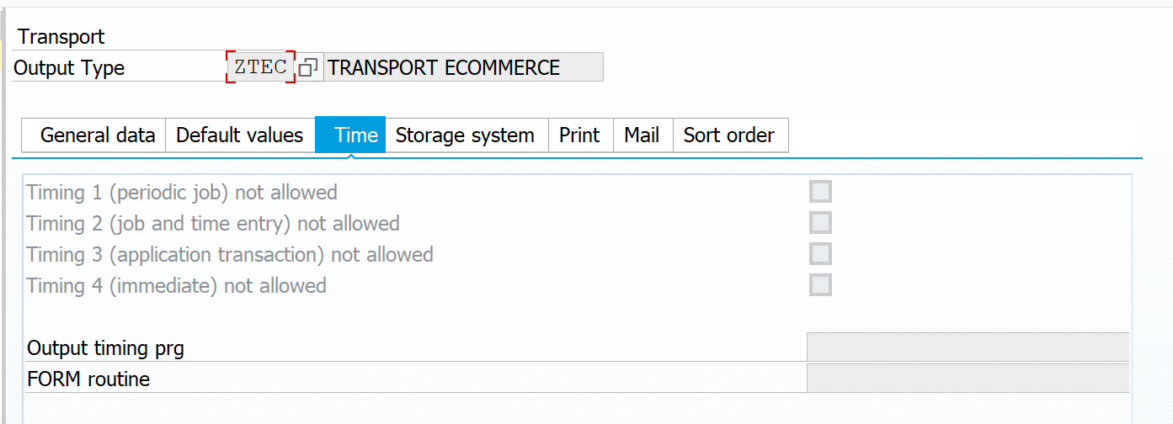Open search help next to ZTEC field

(x=309, y=68)
